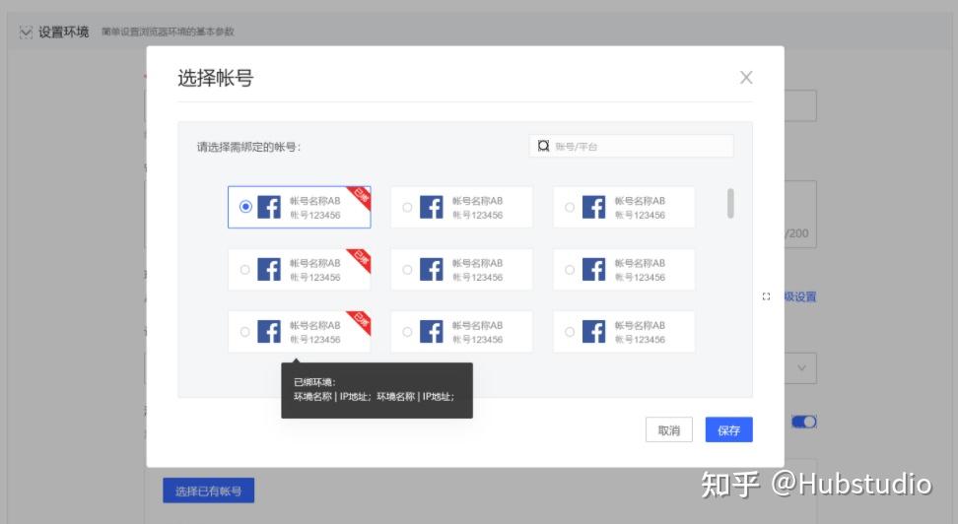Screen dimensions: 958x524
Task: Click Facebook icon in second row, middle card
Action: 432,269
